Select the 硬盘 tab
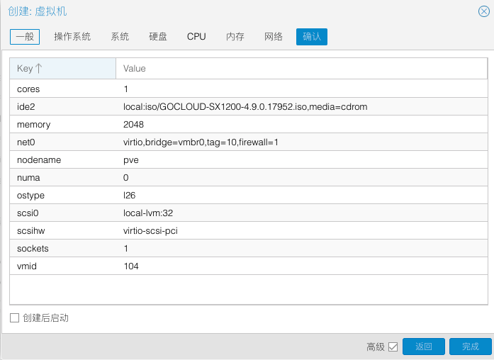This screenshot has height=360, width=494. (158, 37)
